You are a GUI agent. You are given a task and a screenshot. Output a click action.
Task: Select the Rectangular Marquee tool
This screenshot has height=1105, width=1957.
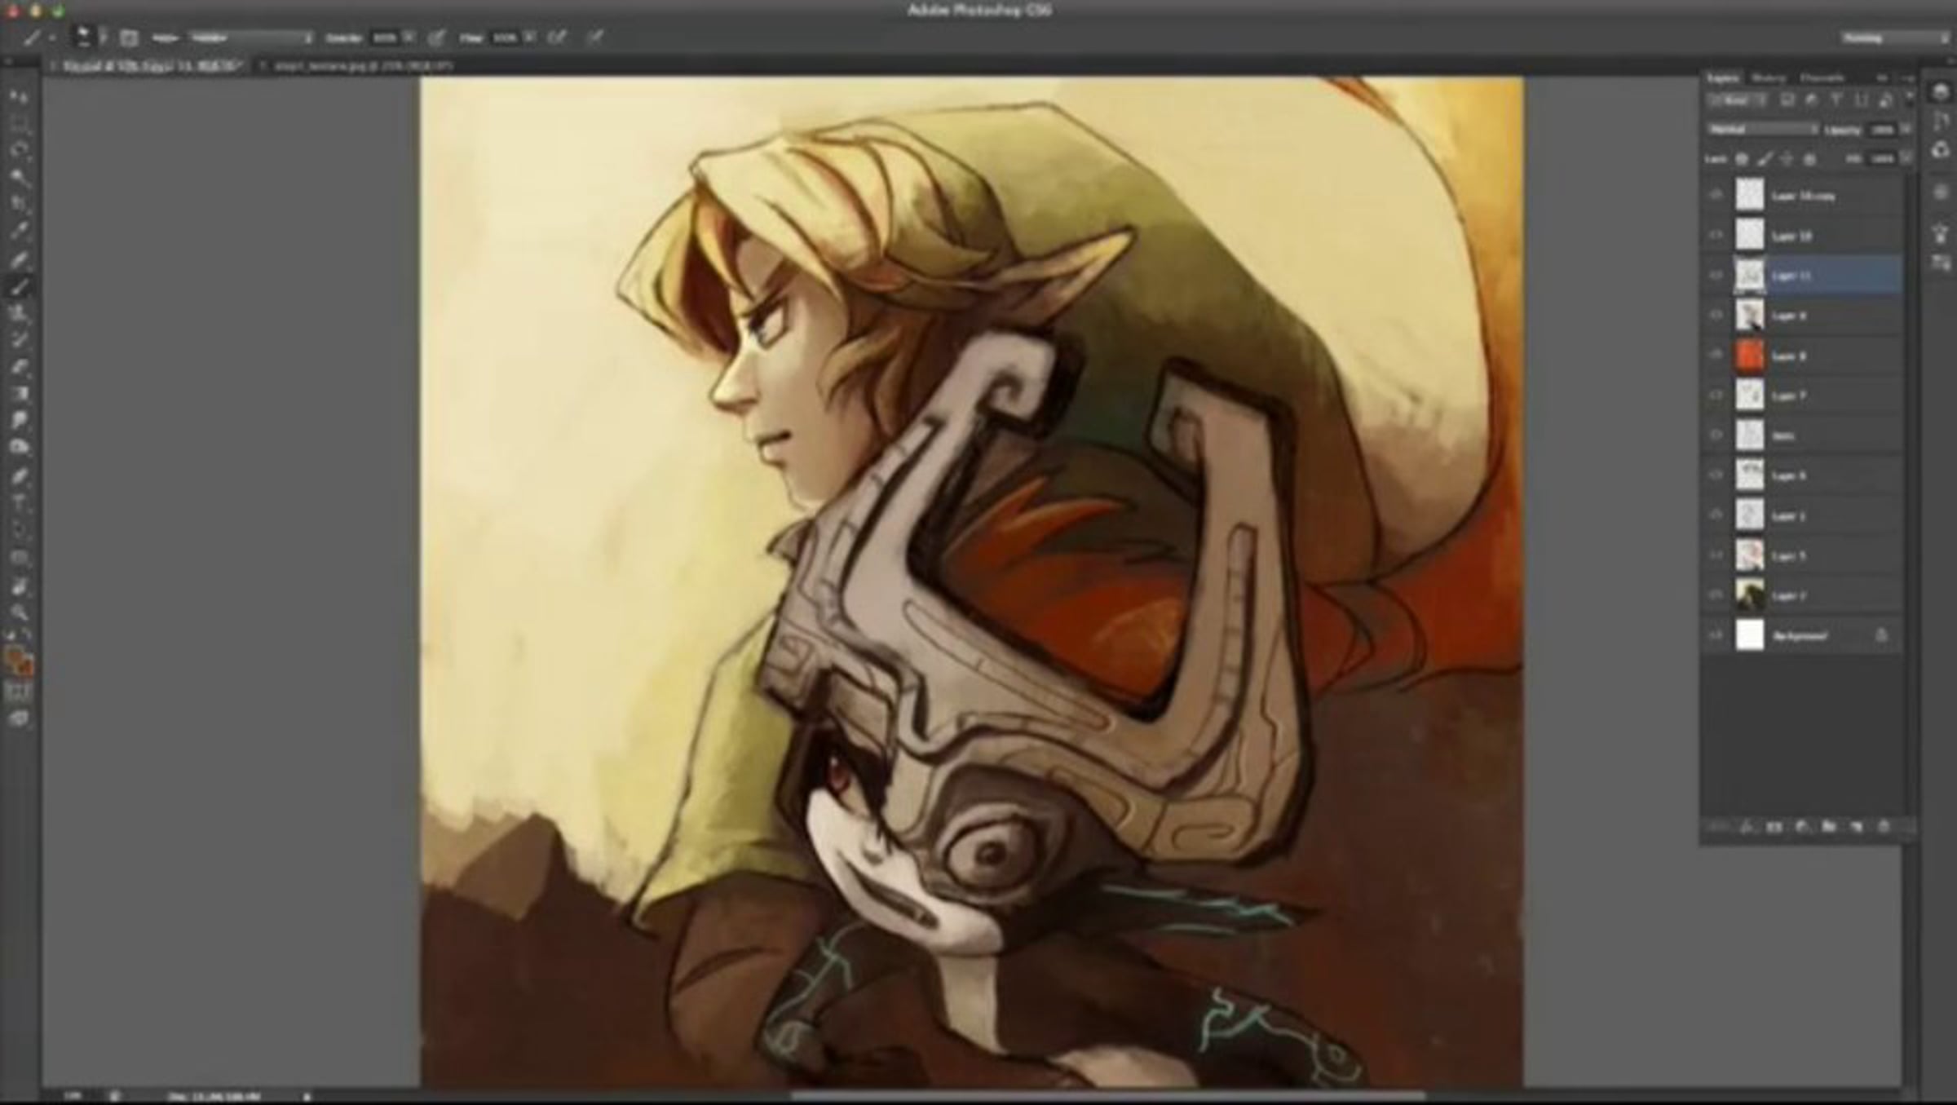tap(20, 123)
